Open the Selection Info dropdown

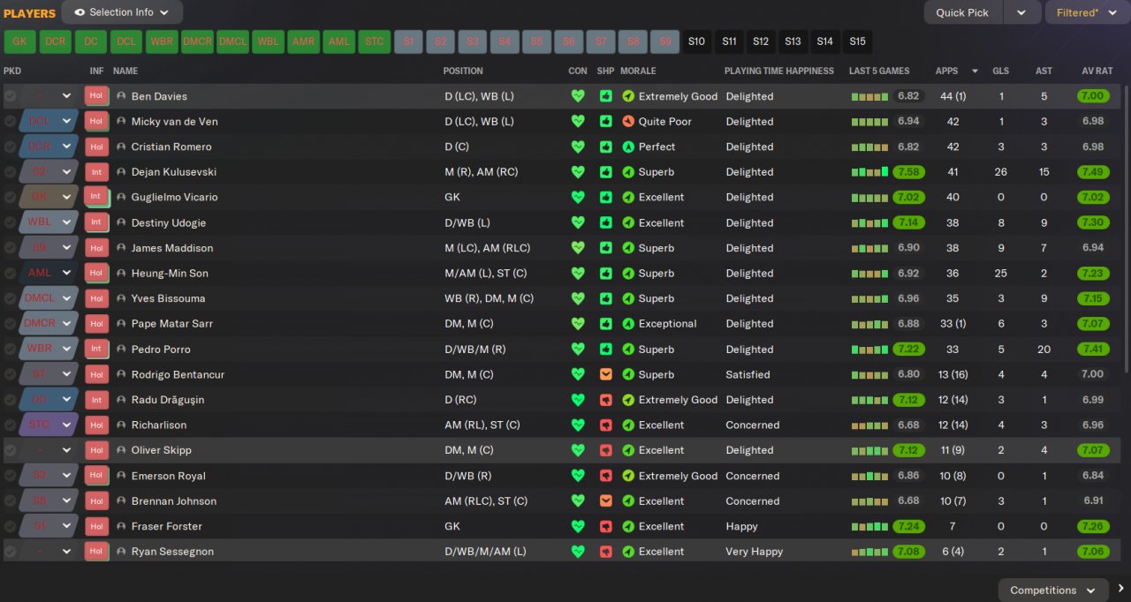[122, 12]
